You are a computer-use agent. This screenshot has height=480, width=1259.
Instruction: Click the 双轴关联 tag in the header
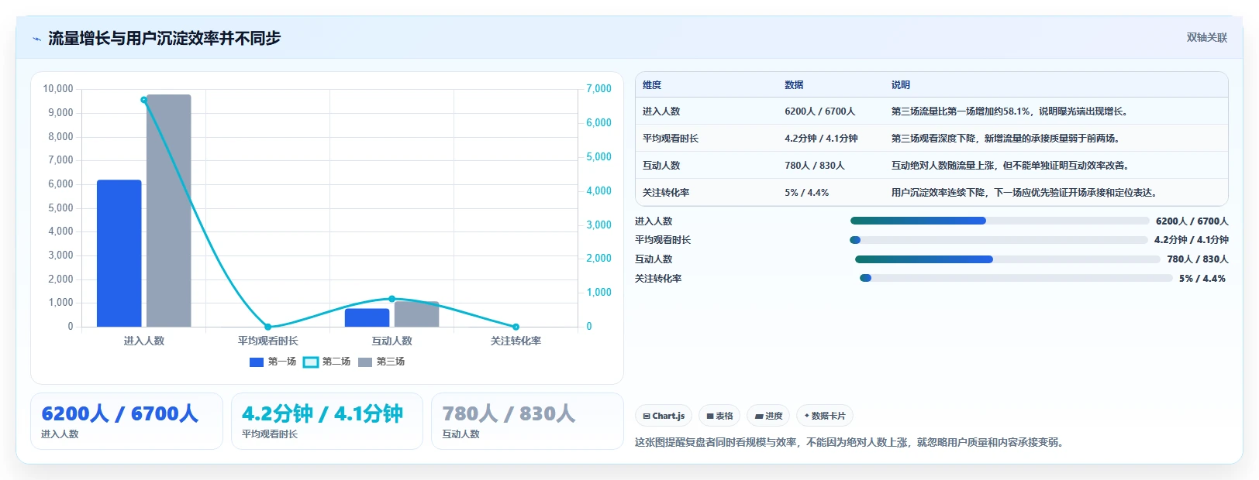[1207, 37]
